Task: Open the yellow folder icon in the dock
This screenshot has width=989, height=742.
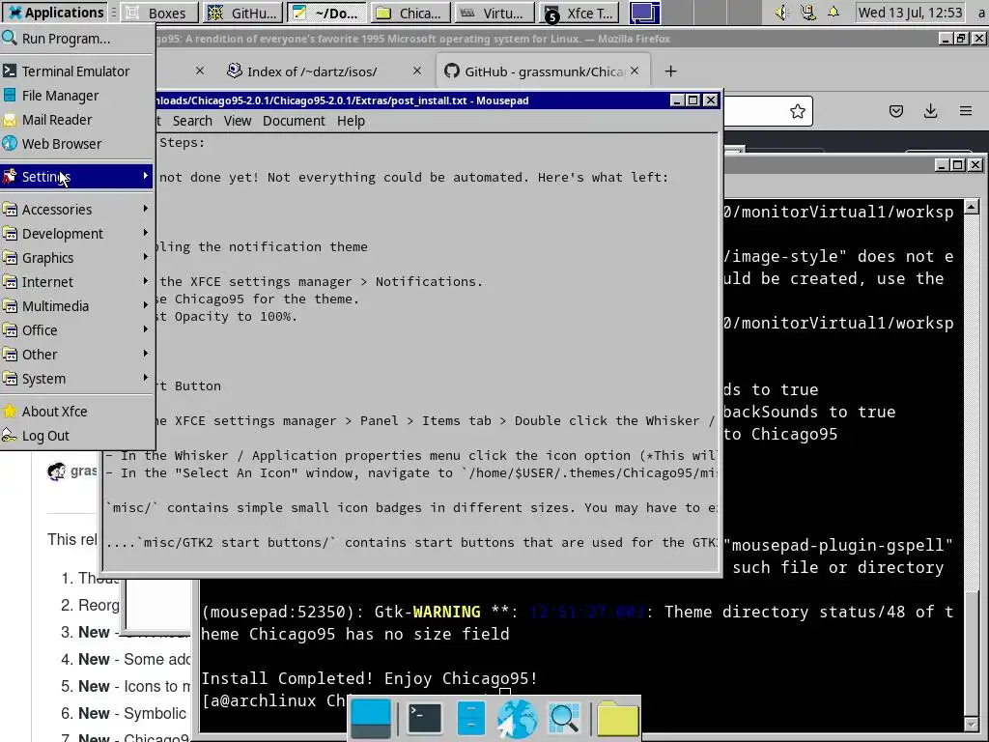Action: (617, 718)
